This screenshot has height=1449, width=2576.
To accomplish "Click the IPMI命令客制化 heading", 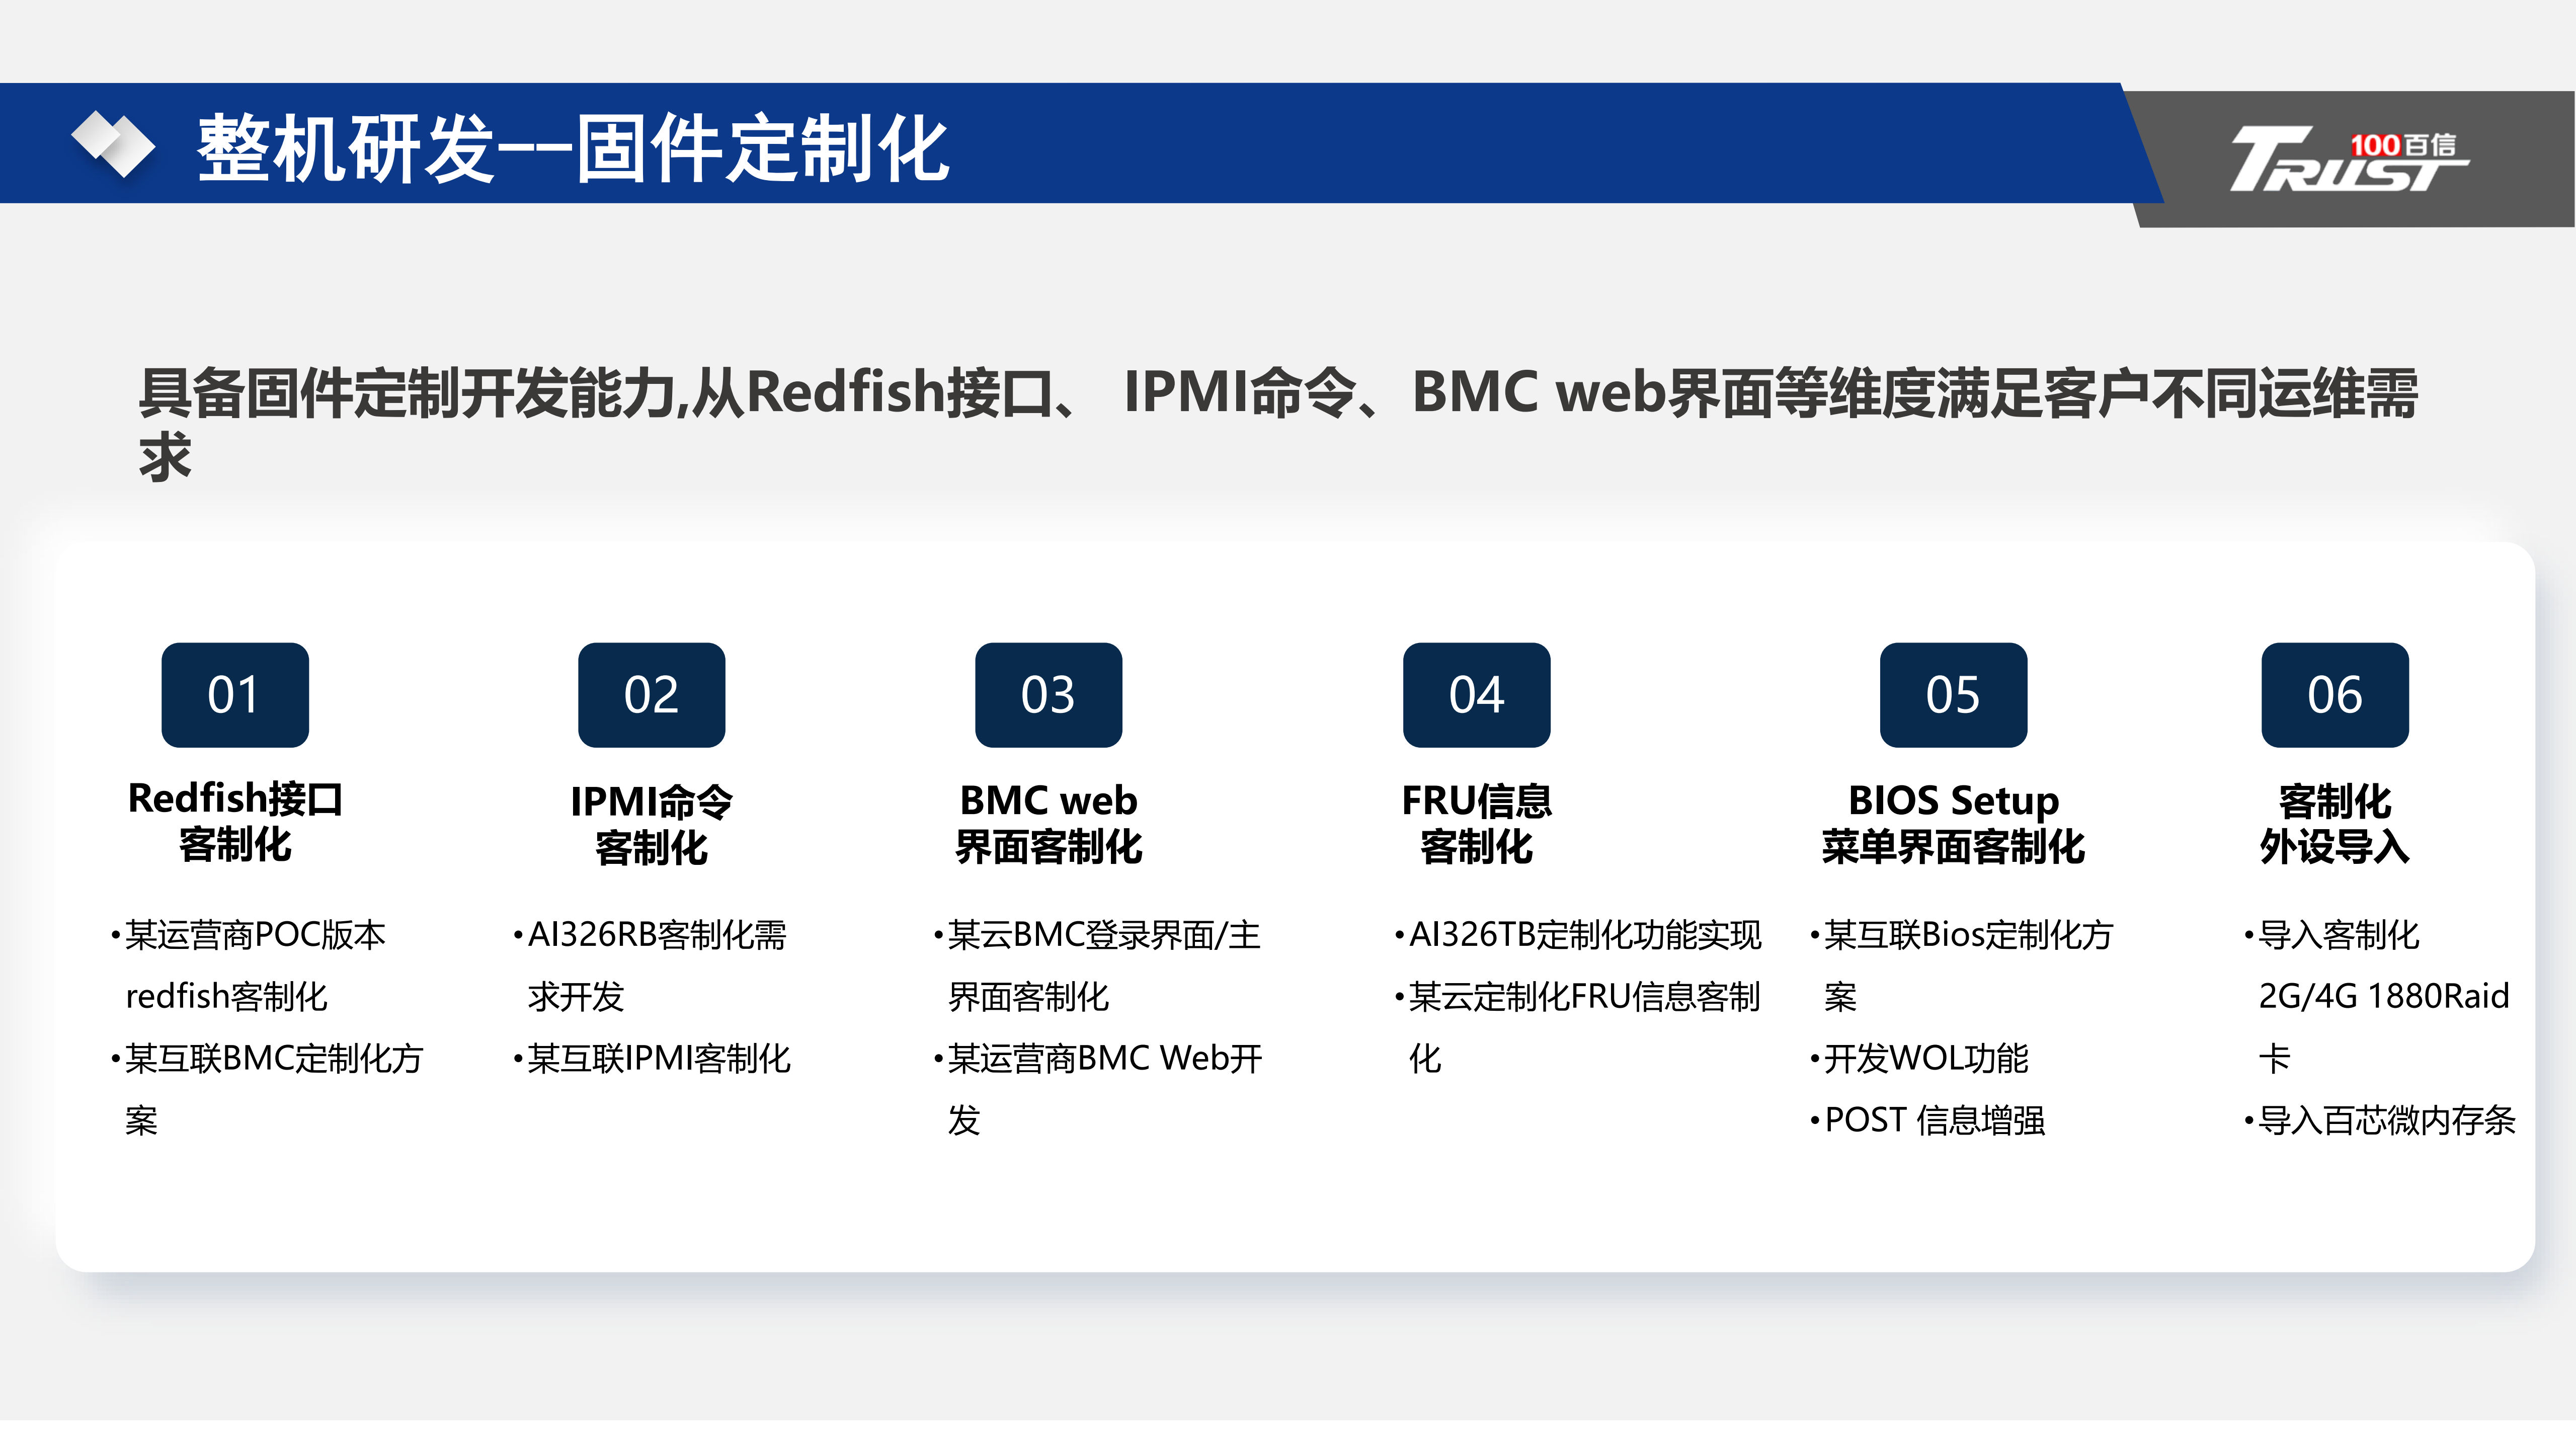I will point(651,824).
